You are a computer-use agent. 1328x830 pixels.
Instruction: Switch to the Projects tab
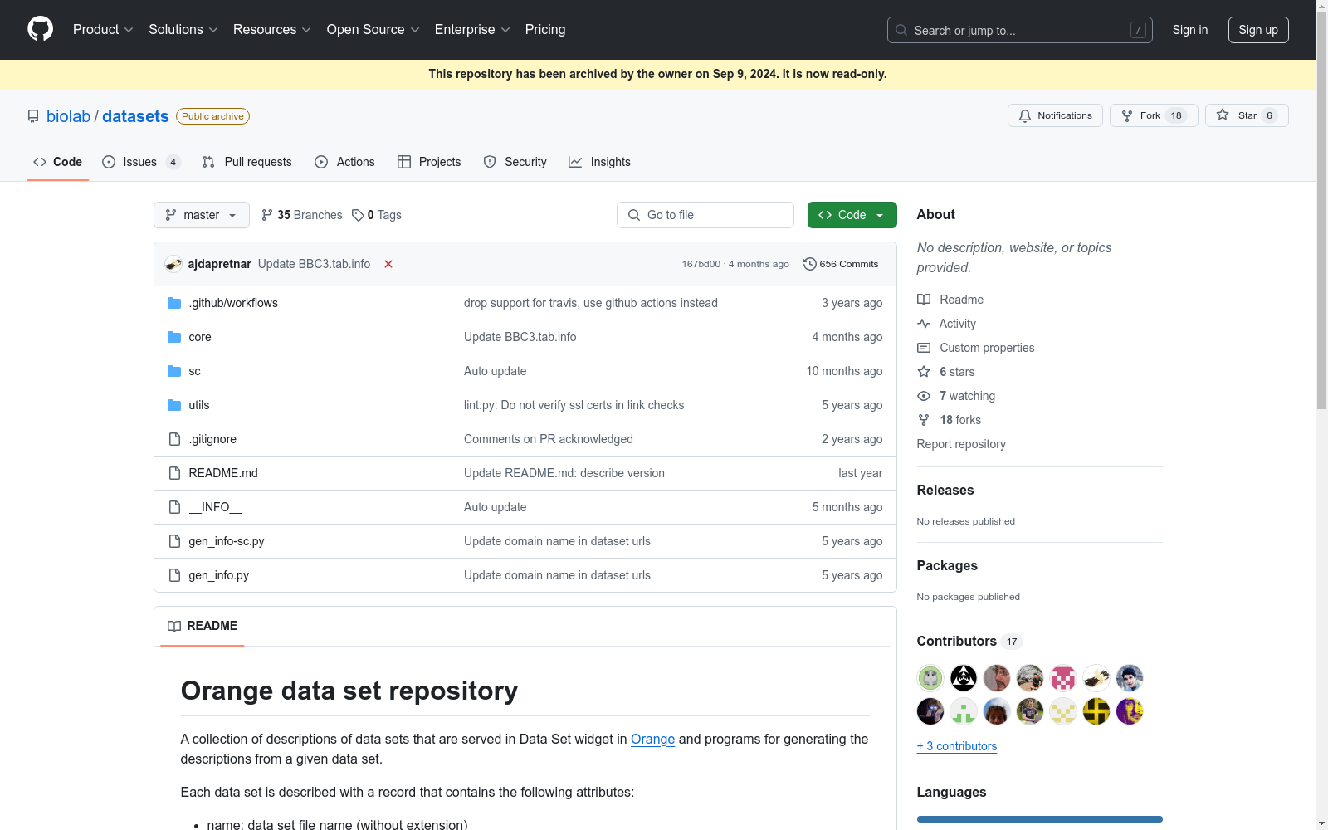point(429,162)
